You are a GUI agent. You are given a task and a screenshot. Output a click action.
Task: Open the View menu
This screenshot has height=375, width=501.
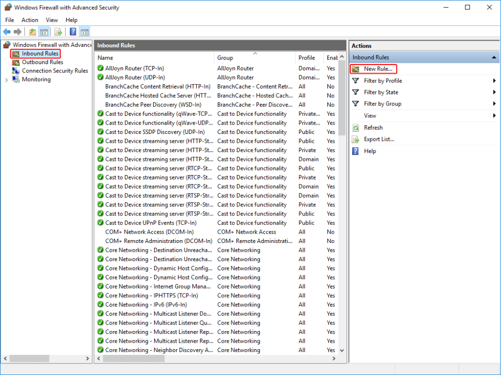click(52, 20)
